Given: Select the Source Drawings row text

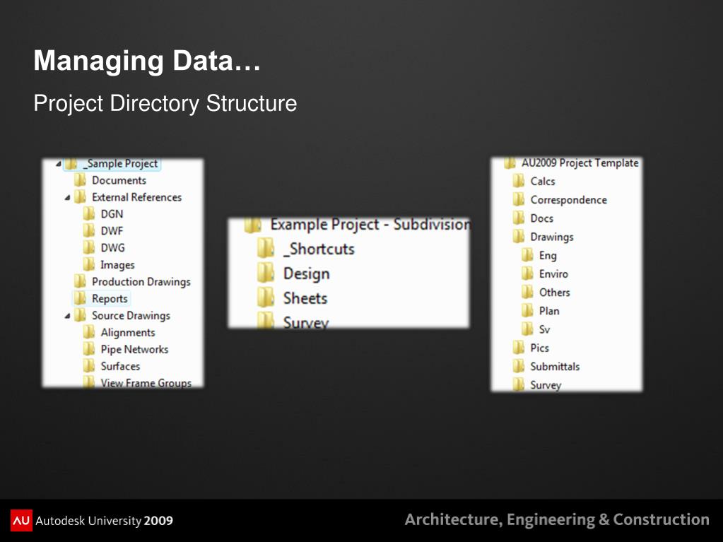Looking at the screenshot, I should coord(131,316).
